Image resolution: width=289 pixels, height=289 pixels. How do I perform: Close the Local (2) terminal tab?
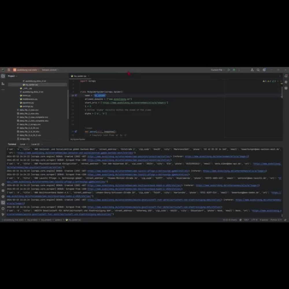[42, 144]
